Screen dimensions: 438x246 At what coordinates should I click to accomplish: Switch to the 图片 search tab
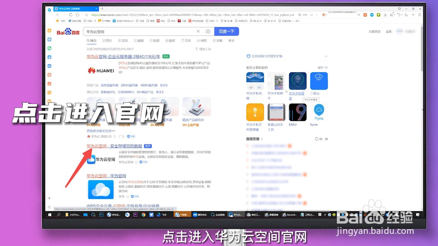coord(107,41)
